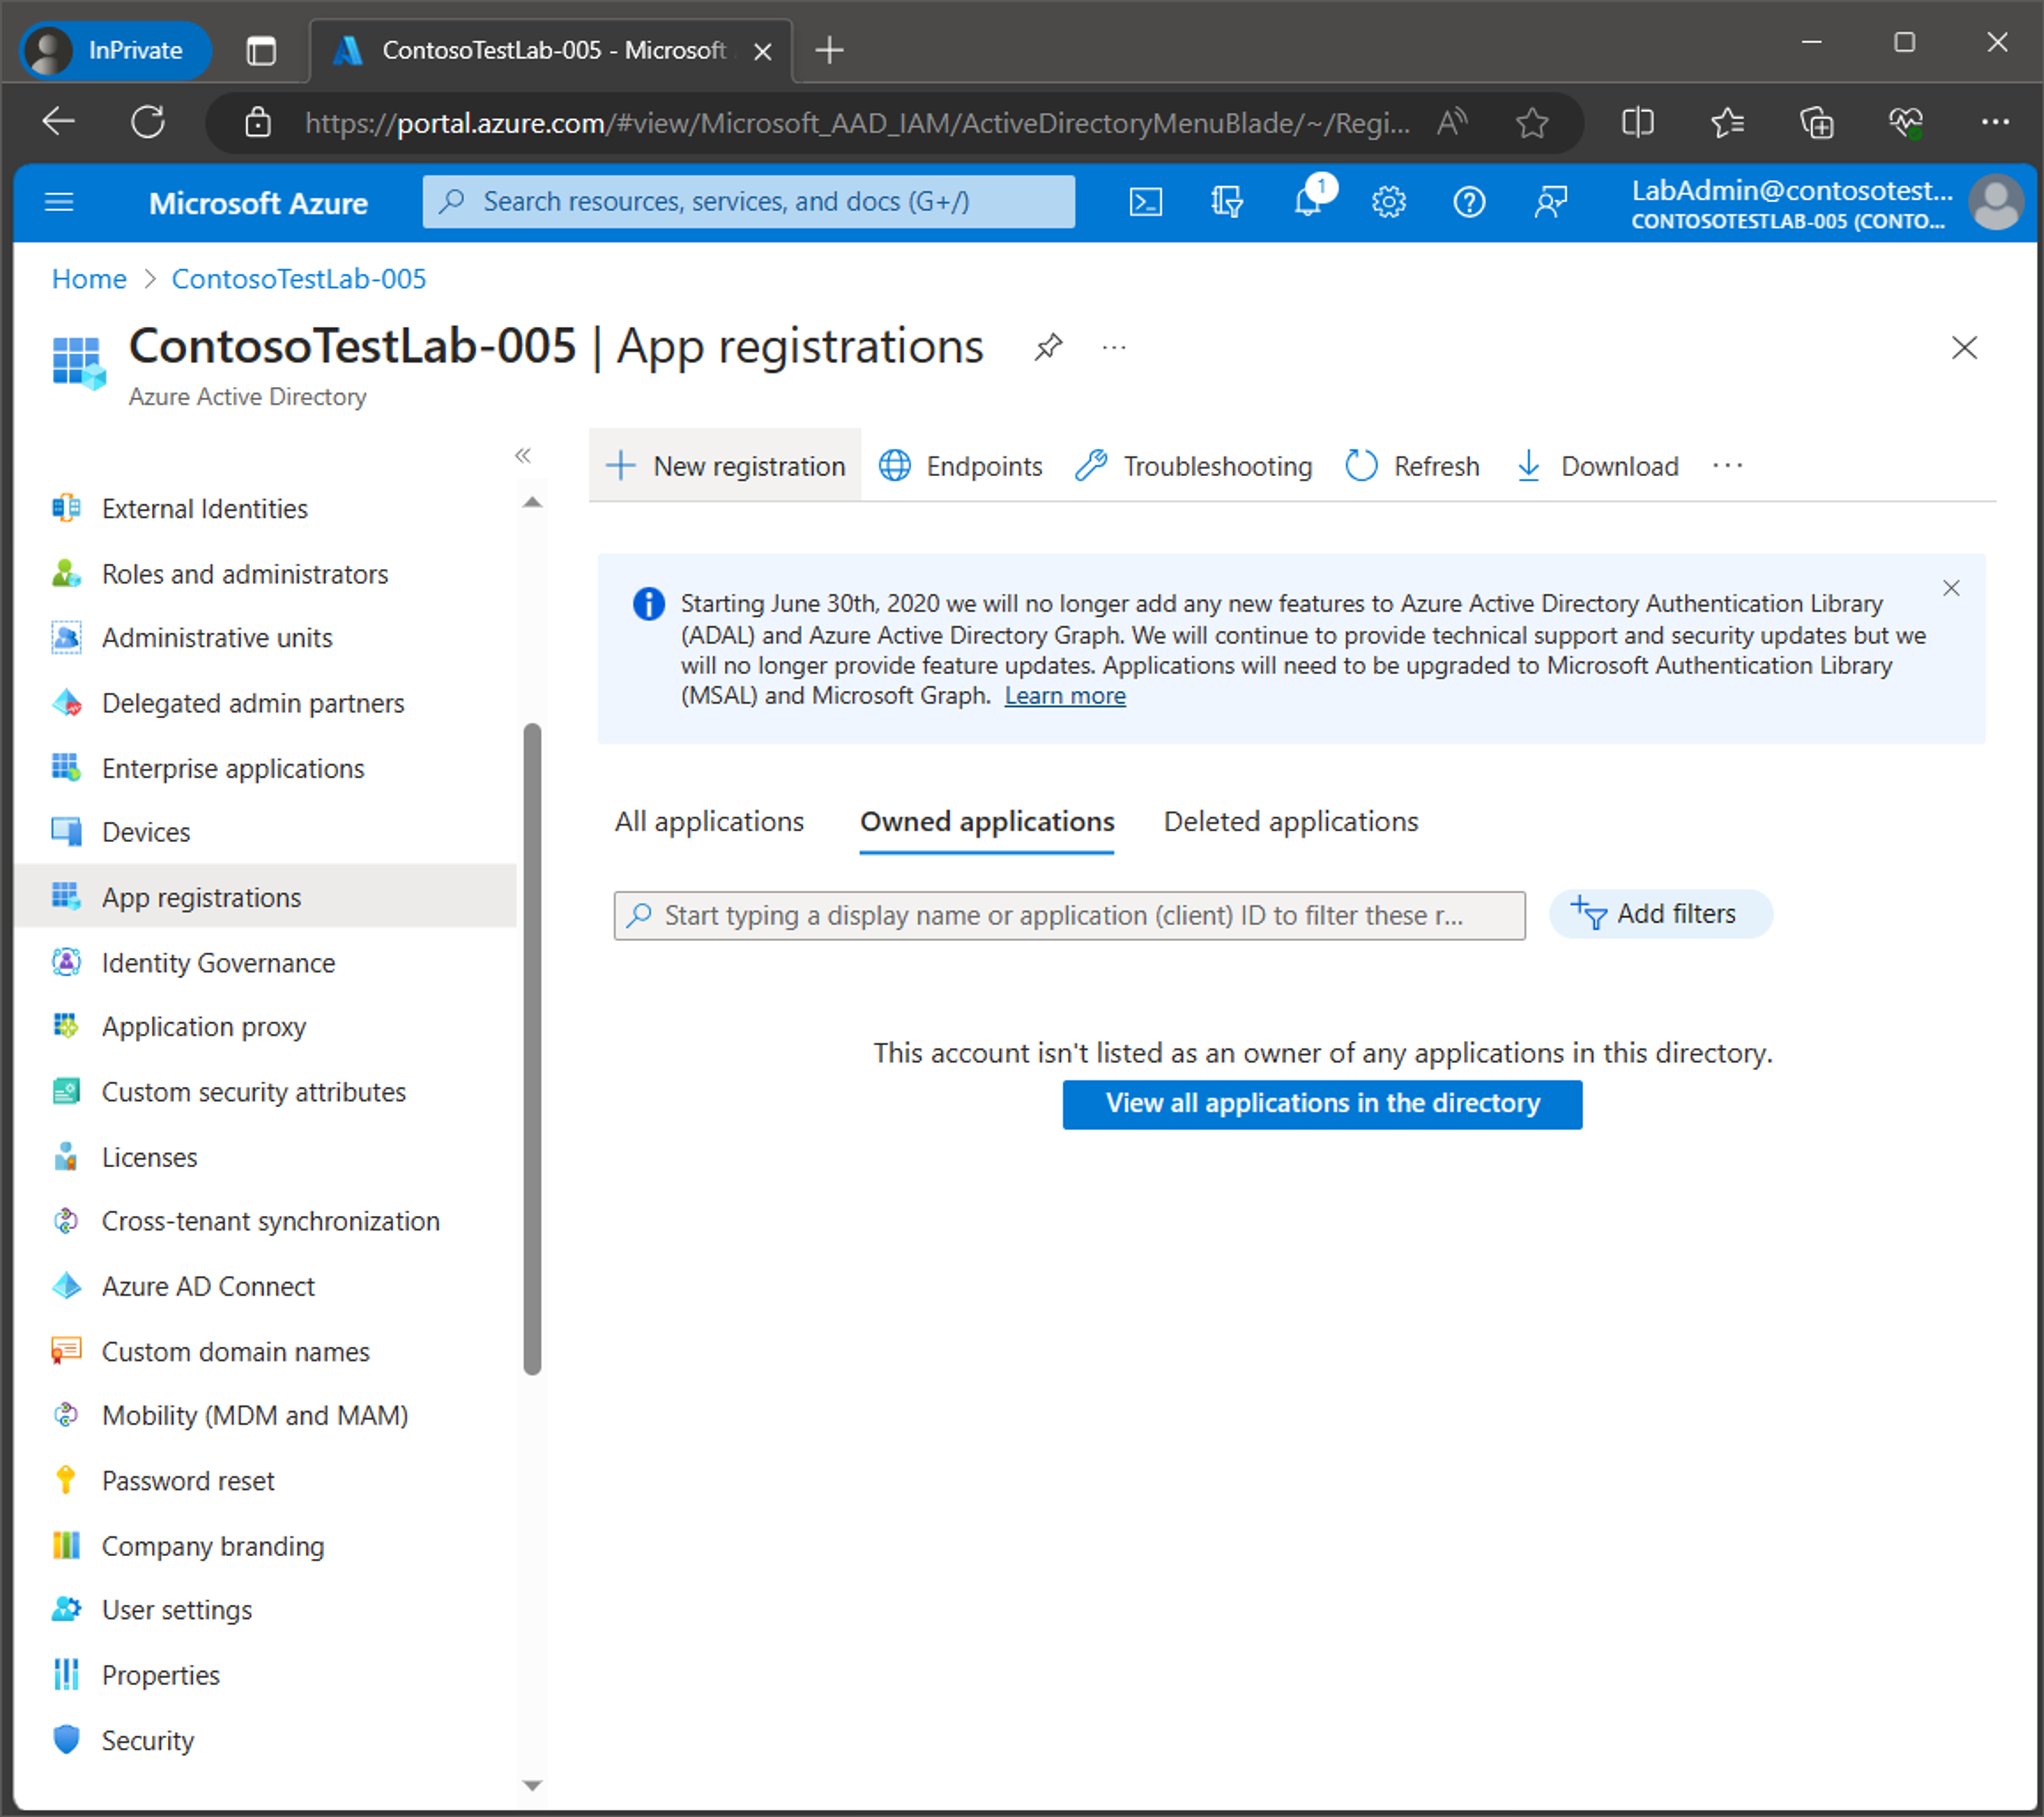The image size is (2044, 1817).
Task: Open portal settings gear
Action: pyautogui.click(x=1388, y=203)
